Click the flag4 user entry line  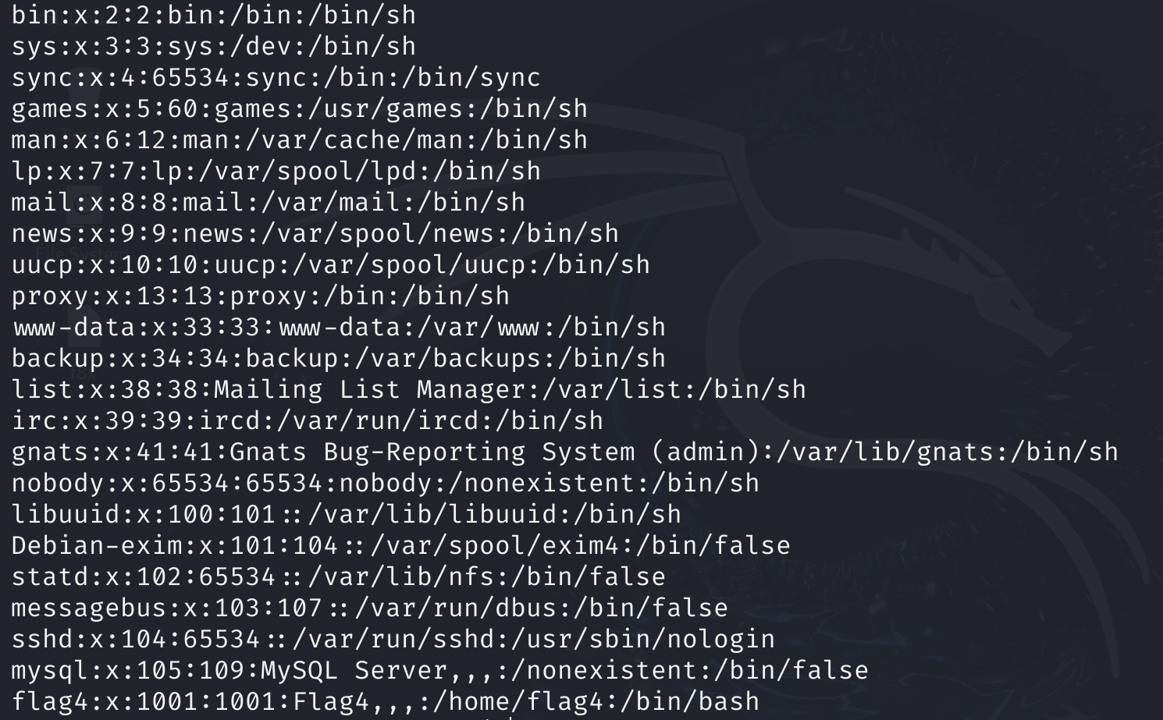(x=386, y=701)
